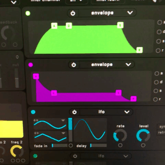Click the small circle next to fade in slider

point(71,146)
